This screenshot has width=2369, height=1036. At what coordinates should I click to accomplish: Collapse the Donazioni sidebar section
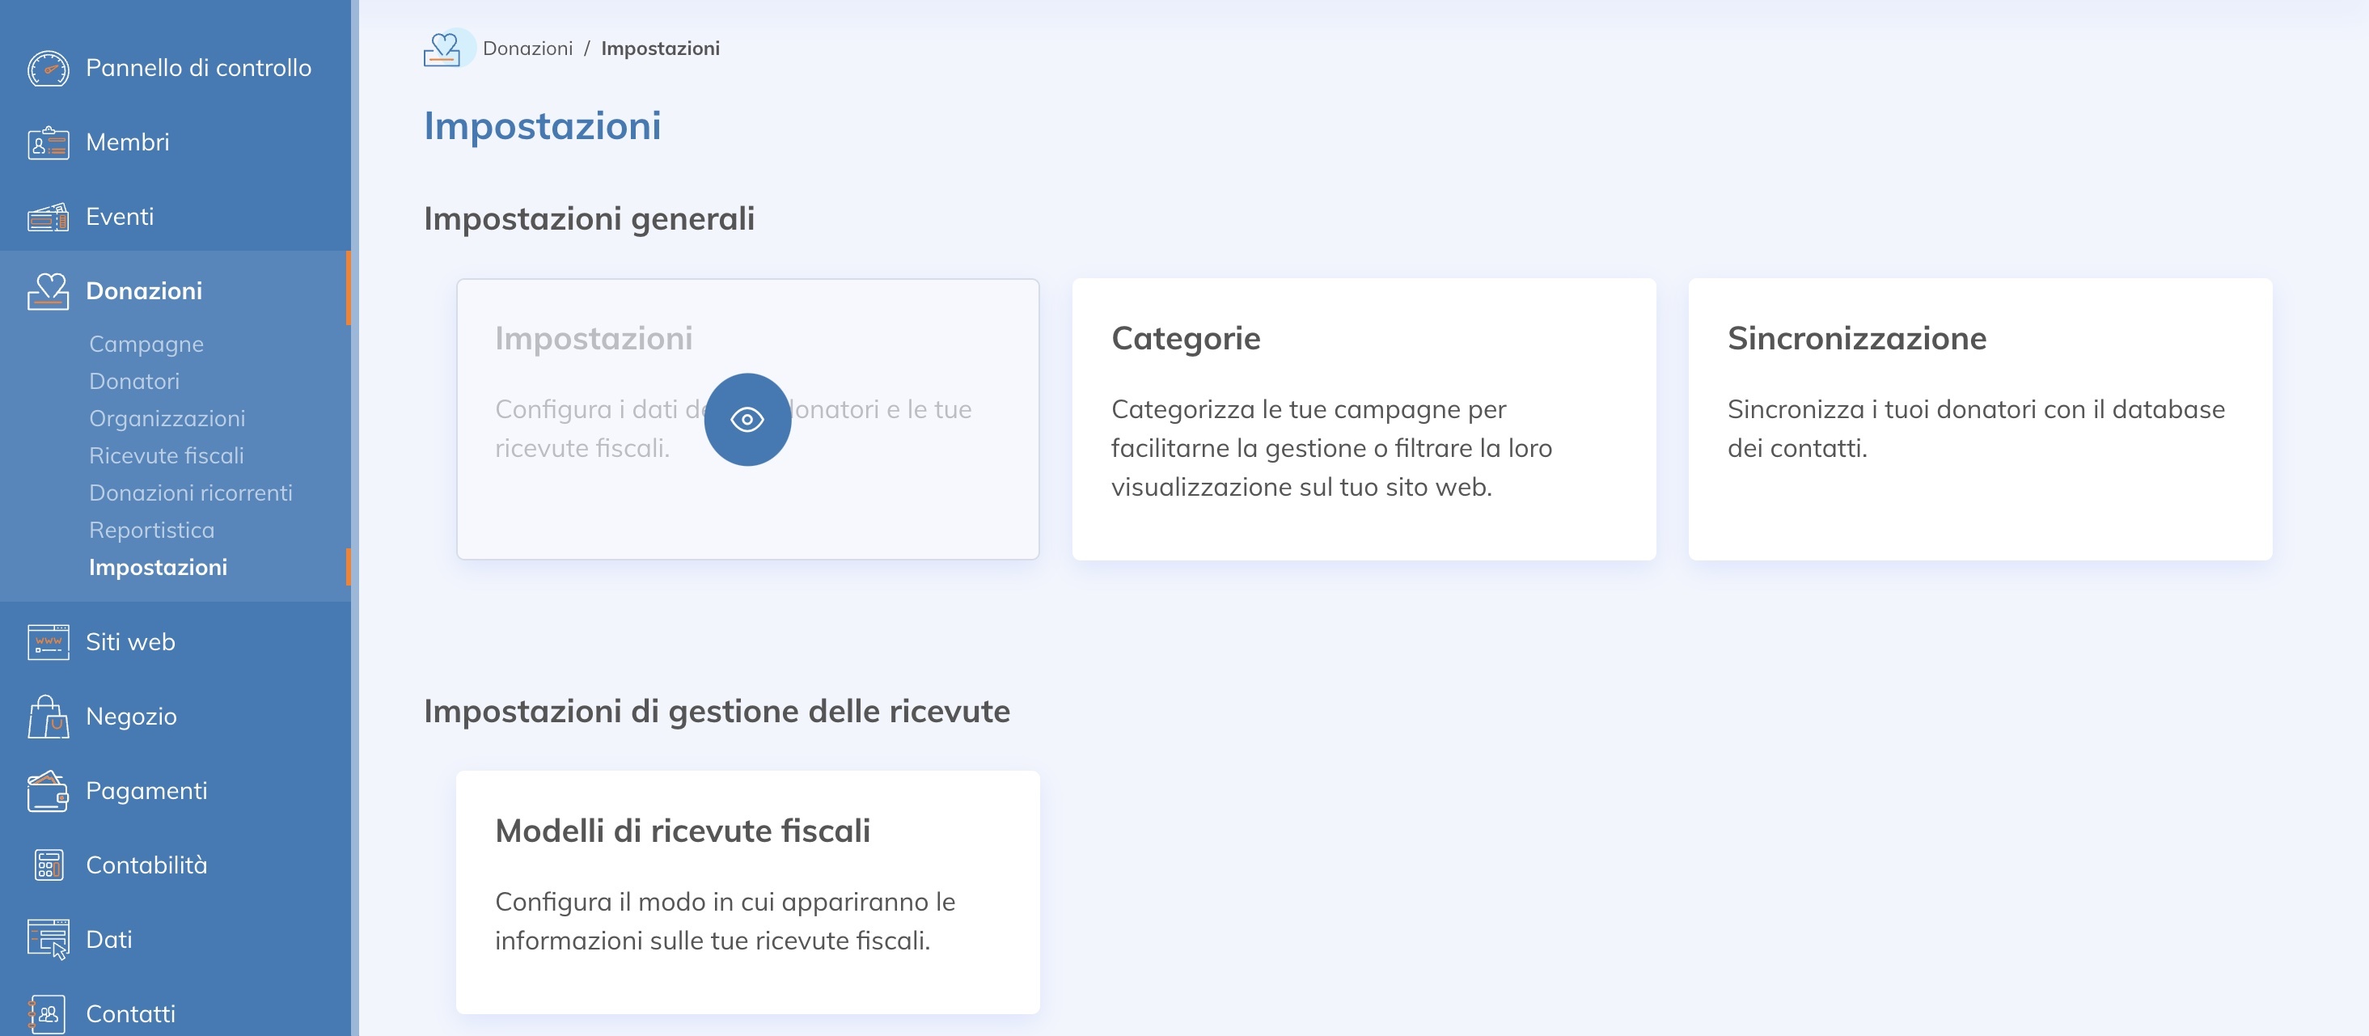143,290
